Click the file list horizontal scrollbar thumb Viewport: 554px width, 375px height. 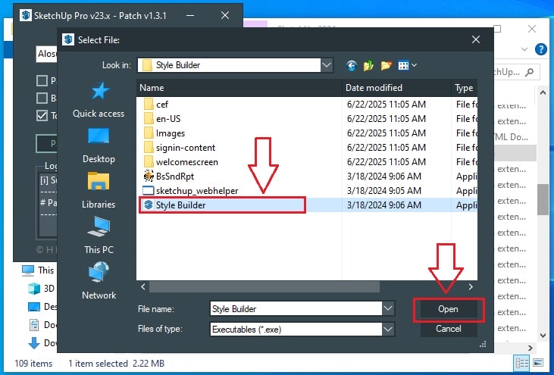(264, 286)
